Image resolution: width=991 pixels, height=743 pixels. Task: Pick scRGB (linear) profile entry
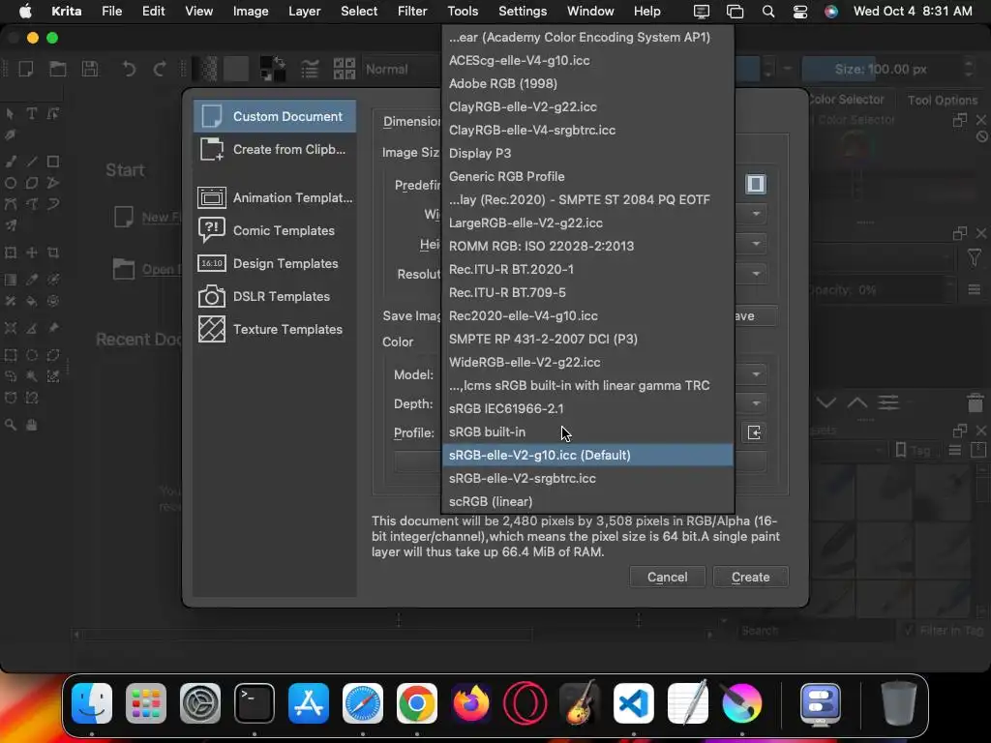[x=587, y=501]
